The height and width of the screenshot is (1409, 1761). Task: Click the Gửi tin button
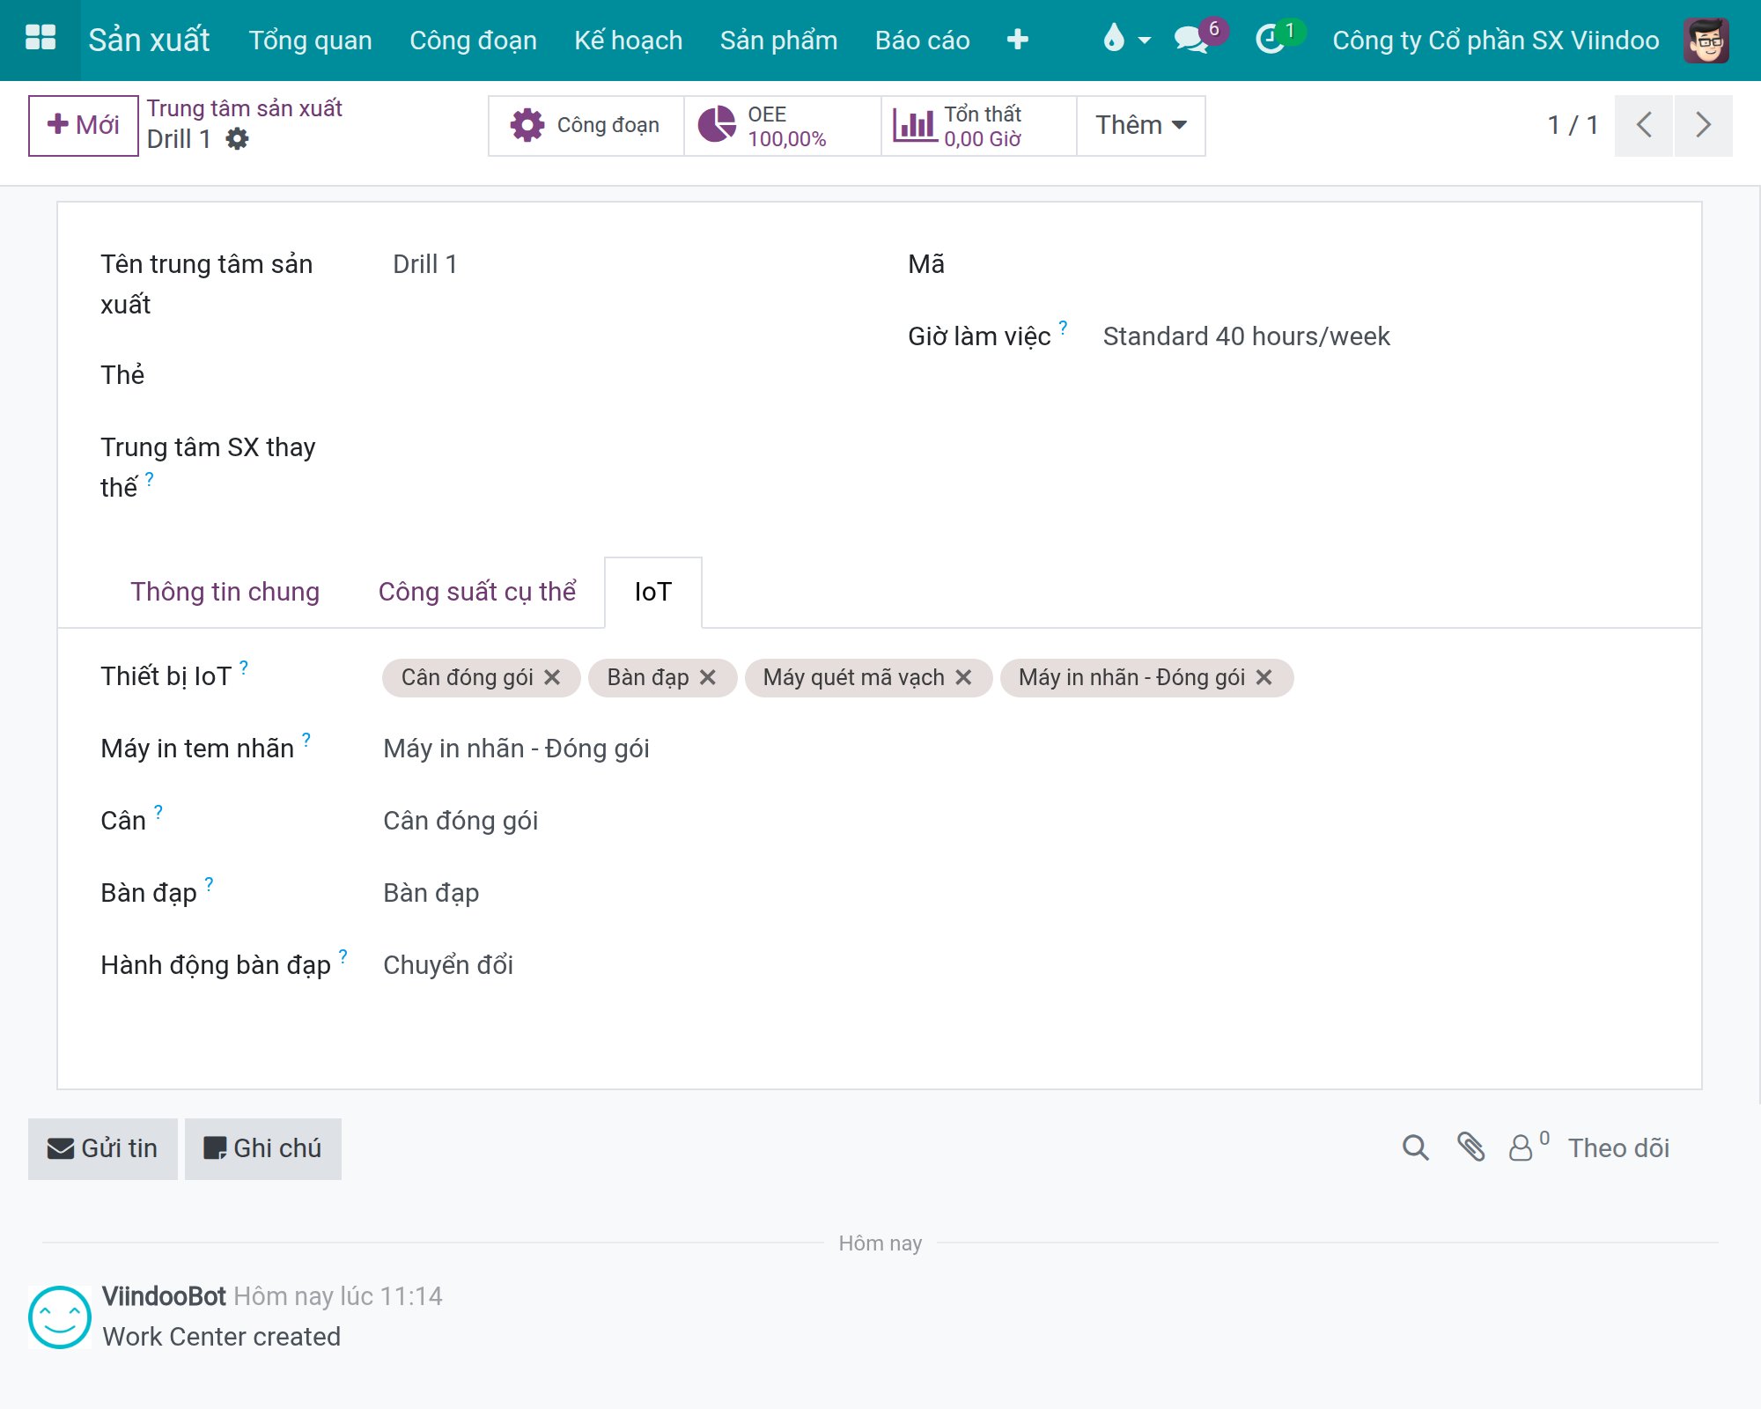[x=103, y=1148]
